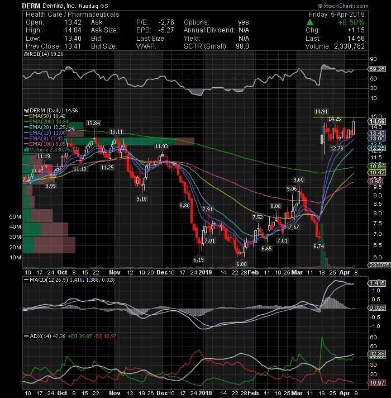Click the ADX(14) legend dash icon
The width and height of the screenshot is (391, 398).
[26, 336]
